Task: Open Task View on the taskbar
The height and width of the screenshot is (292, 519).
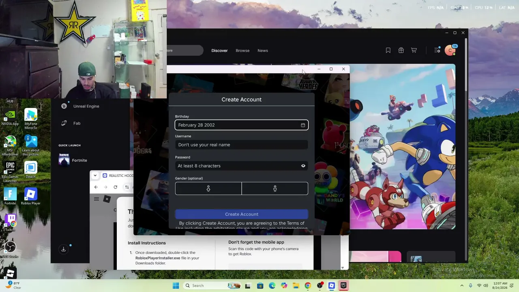Action: pos(248,286)
